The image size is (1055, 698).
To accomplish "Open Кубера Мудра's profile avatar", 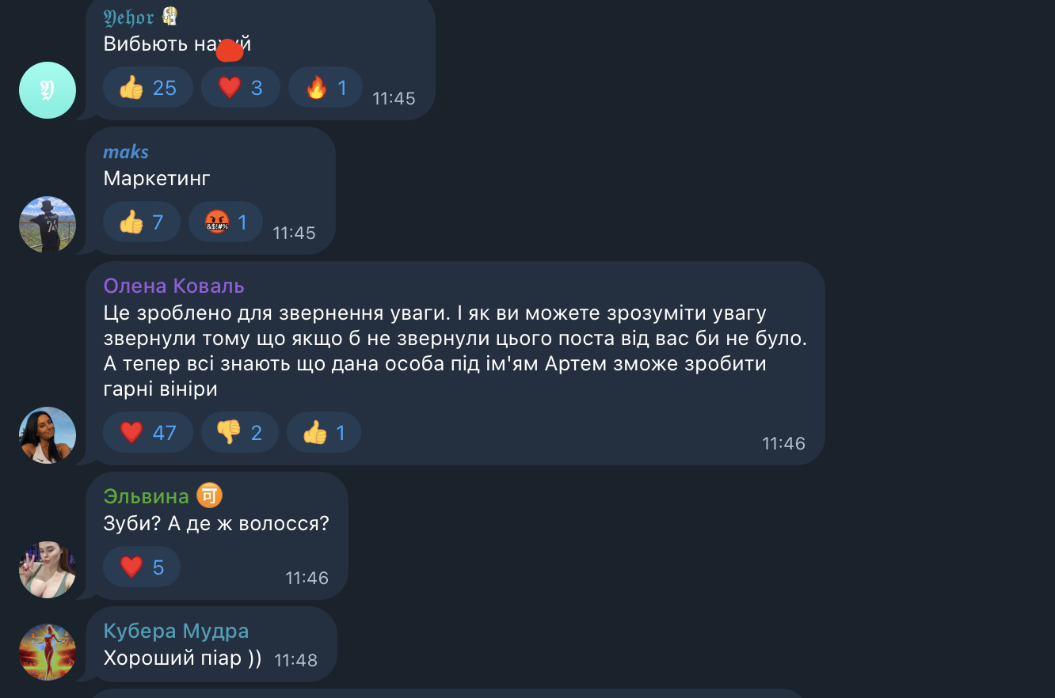I will click(48, 652).
